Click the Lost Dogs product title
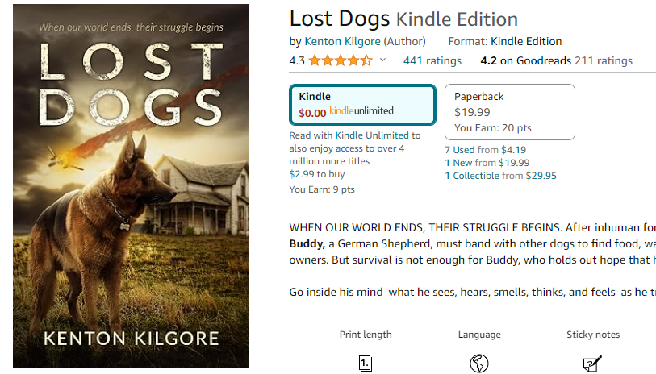Image resolution: width=656 pixels, height=374 pixels. pos(339,19)
